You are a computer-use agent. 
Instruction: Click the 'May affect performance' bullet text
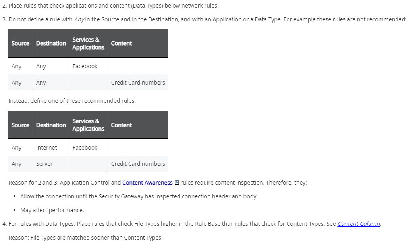(x=52, y=210)
